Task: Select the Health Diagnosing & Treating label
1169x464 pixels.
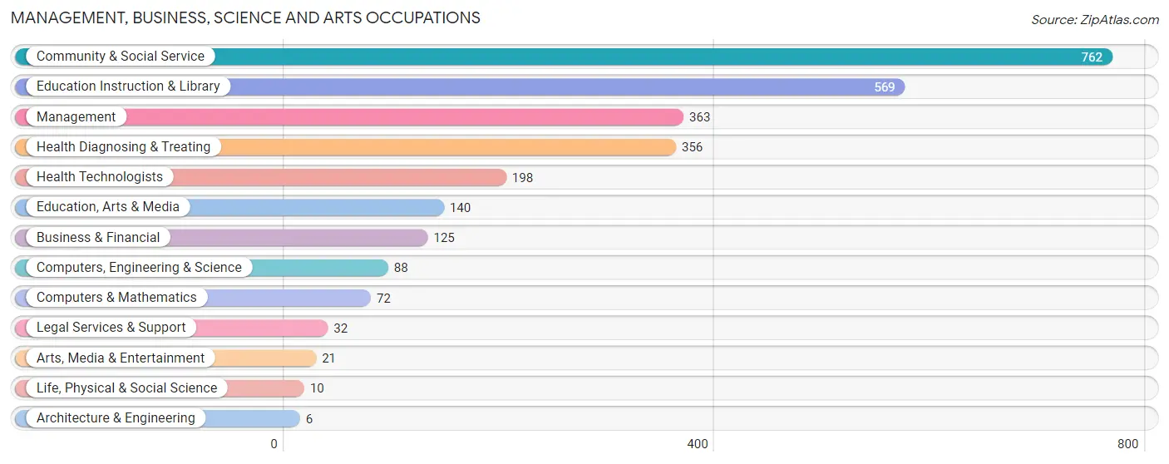Action: [124, 147]
